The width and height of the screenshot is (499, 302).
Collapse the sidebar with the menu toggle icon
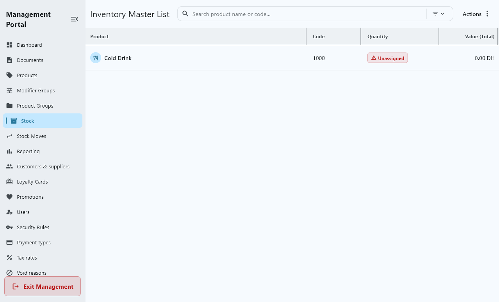click(74, 19)
